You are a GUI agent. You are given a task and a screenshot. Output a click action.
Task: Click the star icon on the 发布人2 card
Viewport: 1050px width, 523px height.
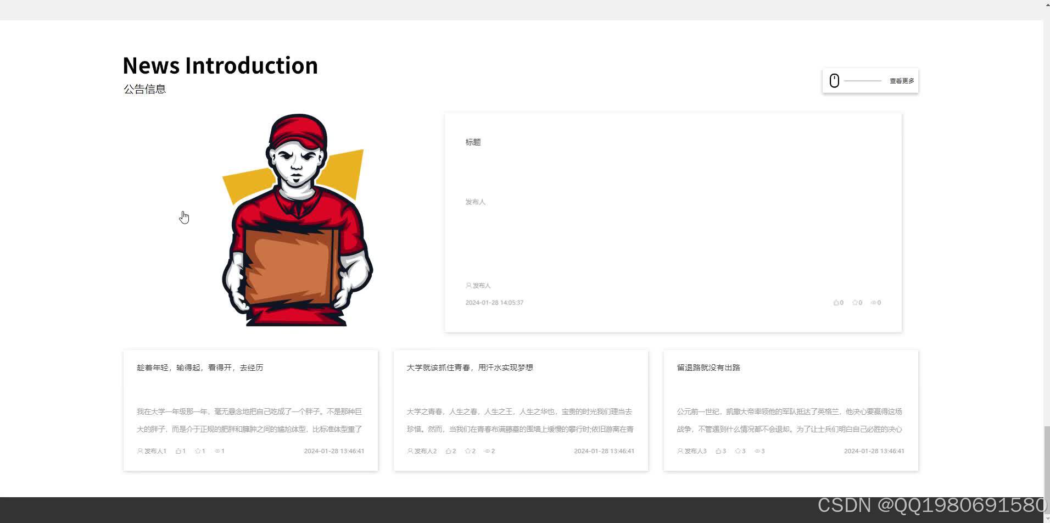468,451
